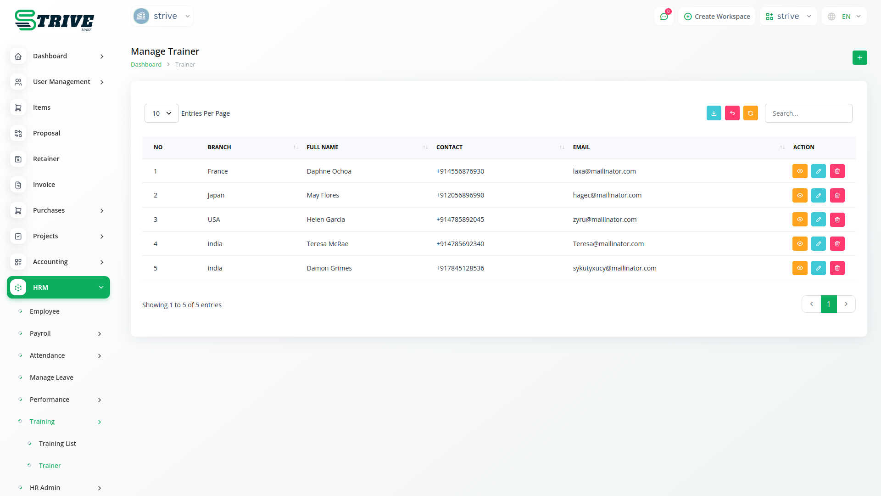This screenshot has width=881, height=496.
Task: Edit Teresa McRae trainer record
Action: pos(818,244)
